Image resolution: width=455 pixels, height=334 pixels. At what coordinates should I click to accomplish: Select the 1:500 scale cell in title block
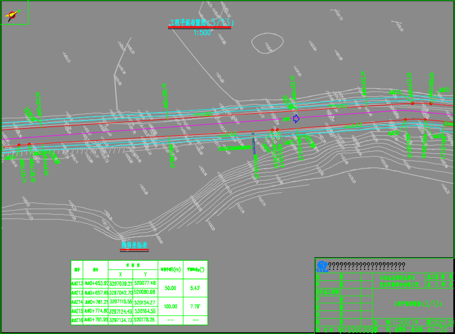401,322
